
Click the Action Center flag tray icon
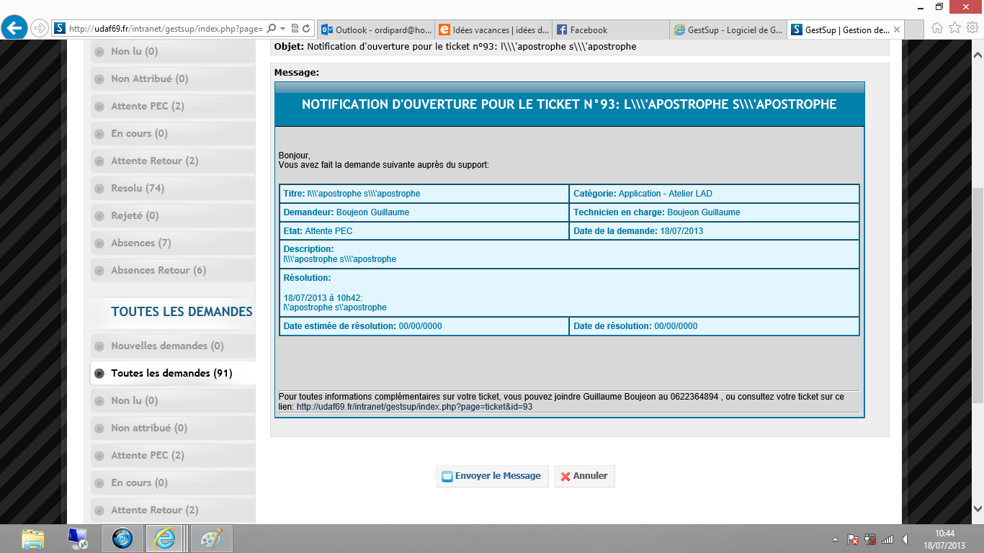[852, 539]
